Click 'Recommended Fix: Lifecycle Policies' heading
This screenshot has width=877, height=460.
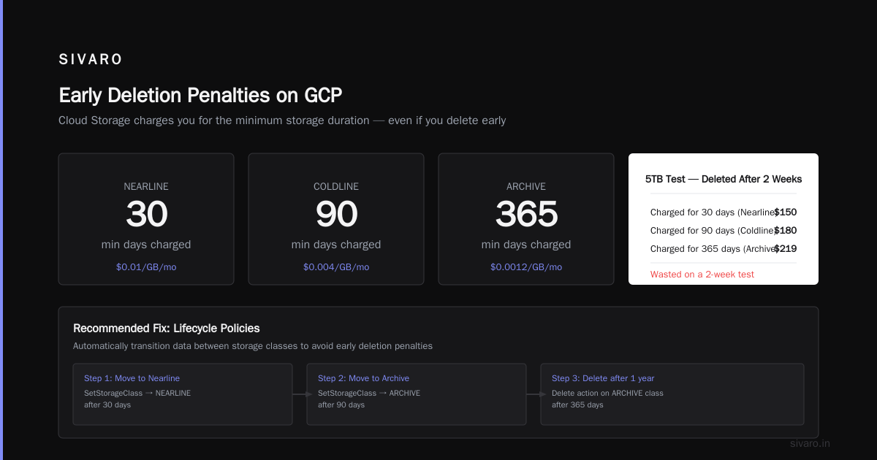[167, 329]
